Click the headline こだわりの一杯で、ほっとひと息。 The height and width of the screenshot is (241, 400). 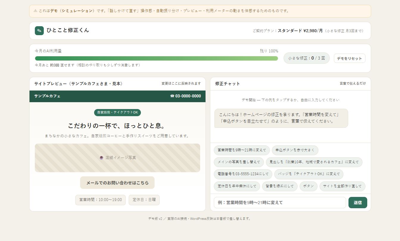click(x=117, y=125)
